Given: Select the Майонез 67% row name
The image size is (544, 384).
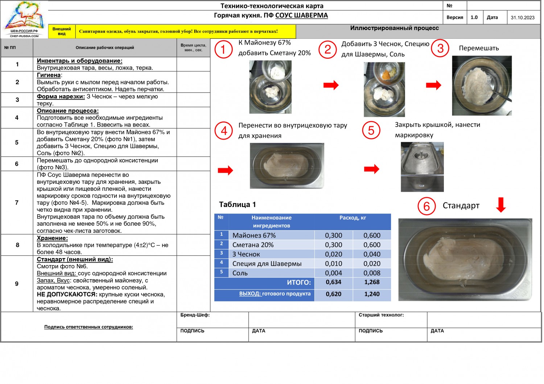Looking at the screenshot, I should coord(254,235).
